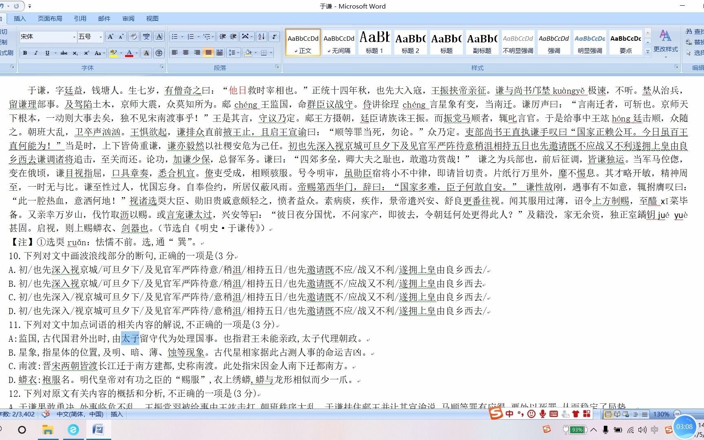The width and height of the screenshot is (704, 440).
Task: Open the 视图 ribbon tab
Action: pos(152,18)
